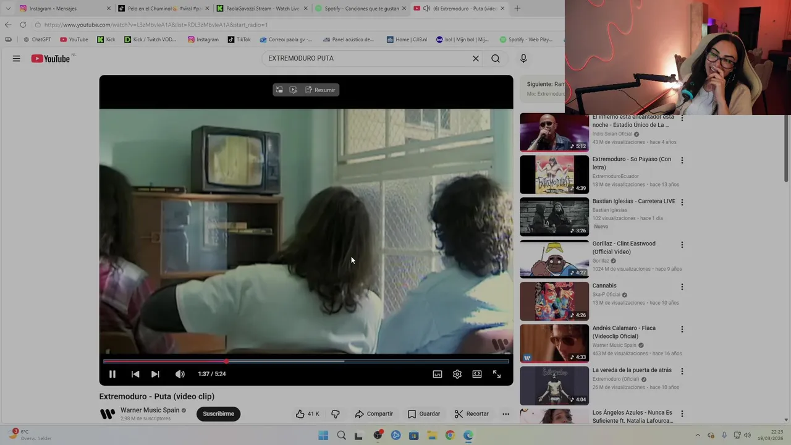This screenshot has width=791, height=445.
Task: Open options menu for Clint Eastwood video
Action: [682, 245]
